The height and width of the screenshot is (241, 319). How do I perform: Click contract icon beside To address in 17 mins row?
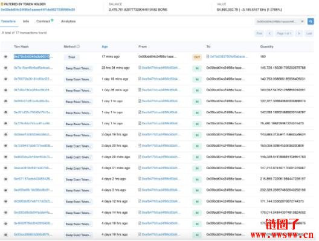[208, 56]
